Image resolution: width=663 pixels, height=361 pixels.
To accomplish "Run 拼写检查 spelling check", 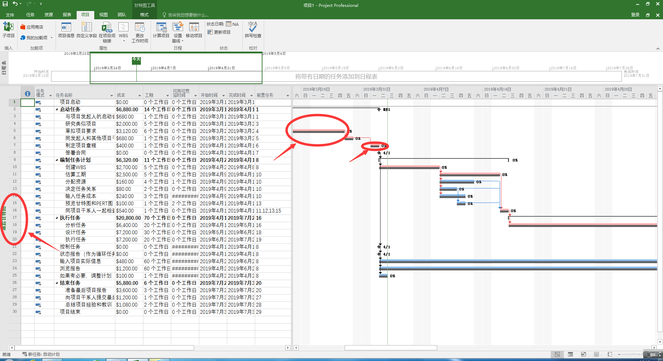I will tap(253, 30).
